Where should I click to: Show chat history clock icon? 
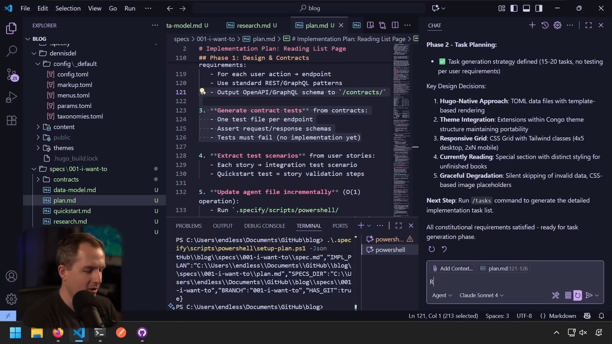(545, 25)
